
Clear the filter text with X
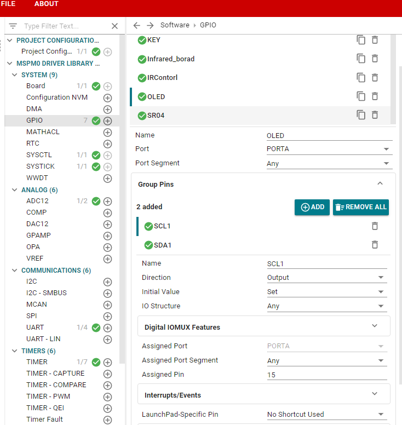114,26
